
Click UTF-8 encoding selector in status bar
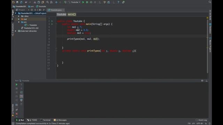(x=200, y=124)
